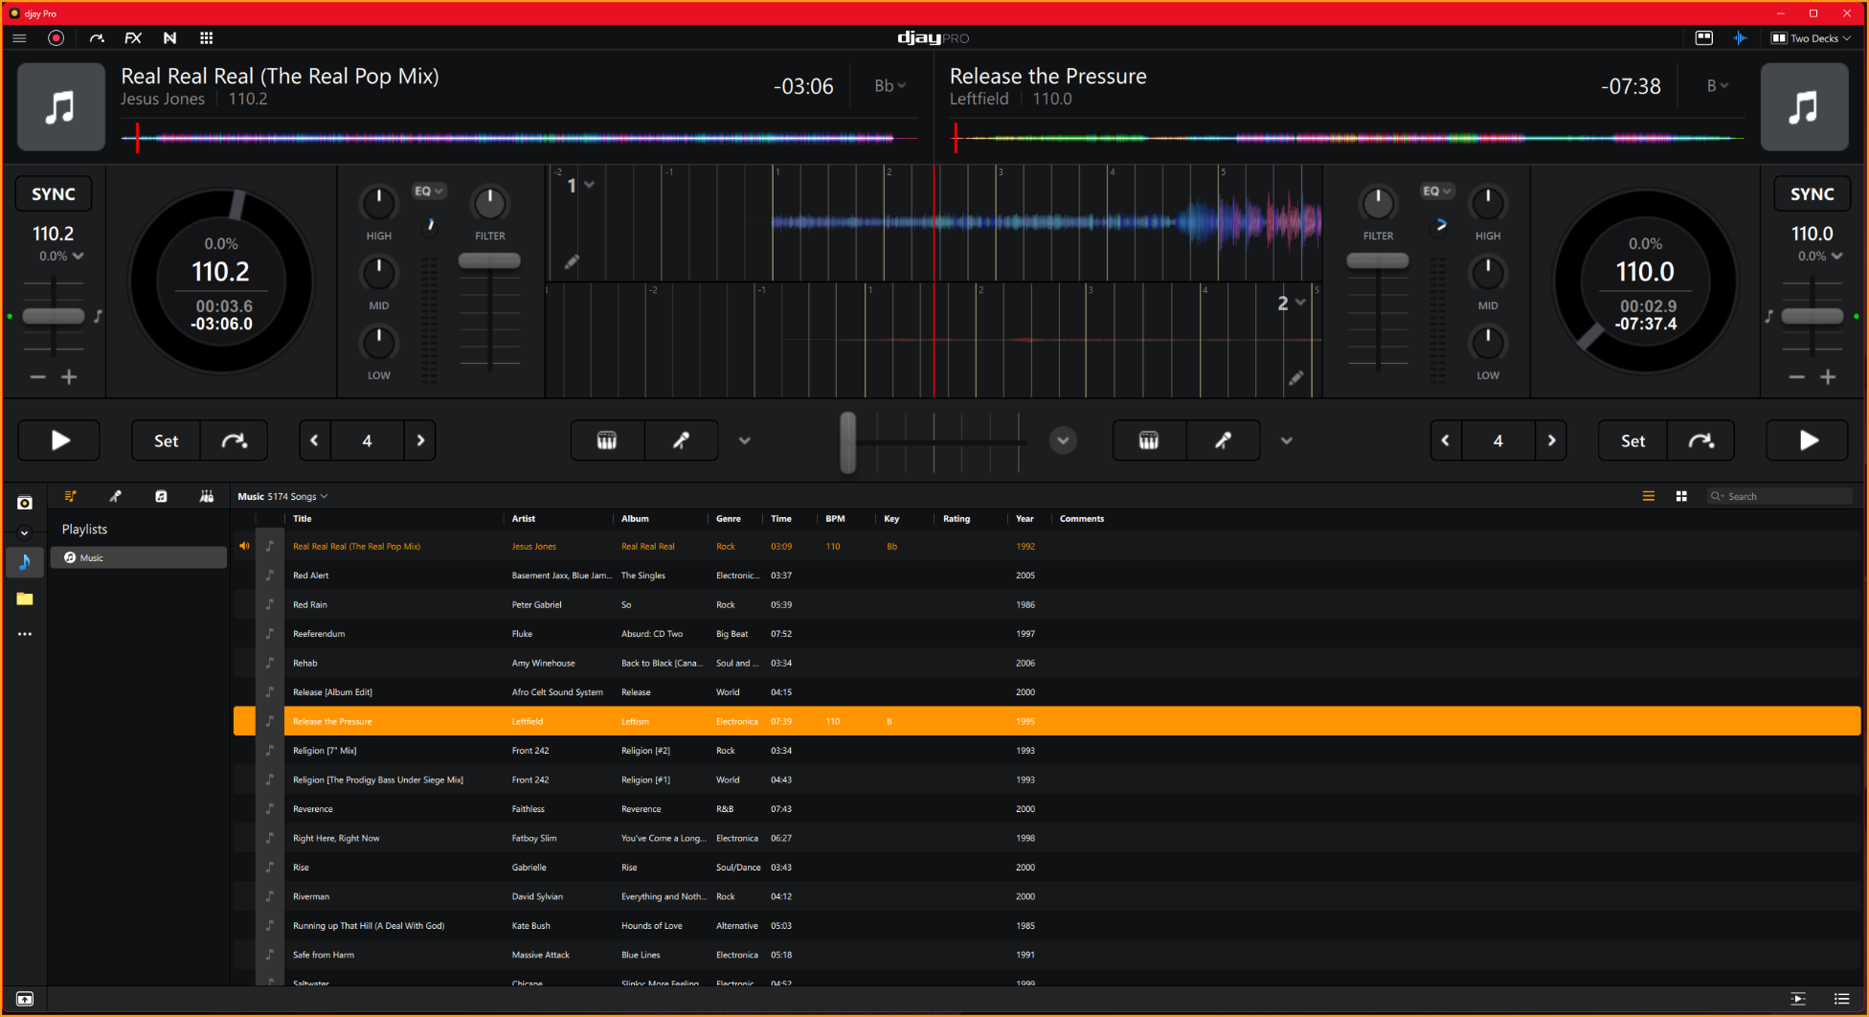Click deck 1 pitch bend minus button
Screen dimensions: 1869x1017
pyautogui.click(x=38, y=377)
